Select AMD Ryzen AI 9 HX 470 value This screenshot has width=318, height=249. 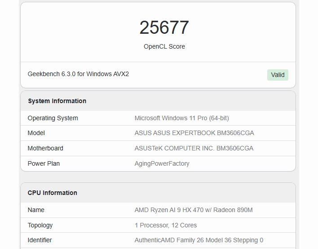[x=194, y=210]
